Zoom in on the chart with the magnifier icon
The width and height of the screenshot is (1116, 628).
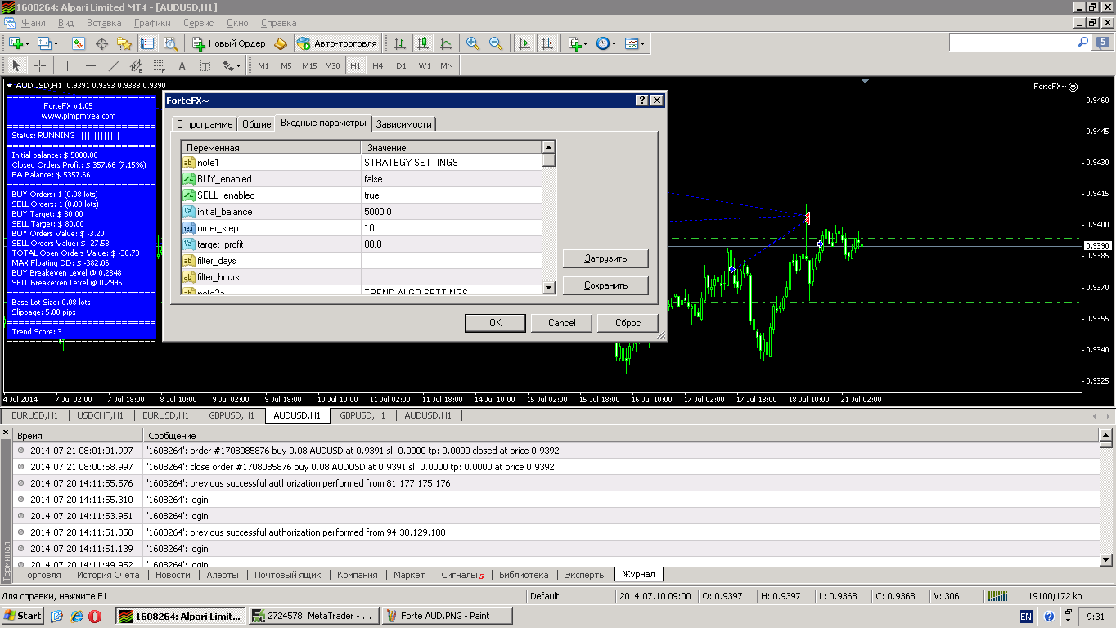(473, 43)
